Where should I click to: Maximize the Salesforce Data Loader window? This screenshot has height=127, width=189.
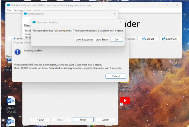(x=167, y=5)
